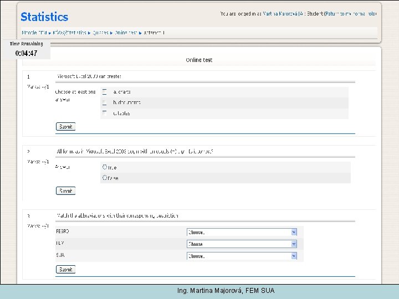Click the Return to my normal role link
399x299 pixels.
[351, 14]
